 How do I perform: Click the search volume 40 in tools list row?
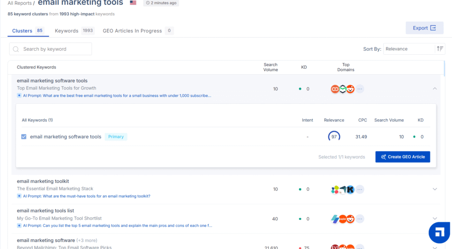coord(275,219)
